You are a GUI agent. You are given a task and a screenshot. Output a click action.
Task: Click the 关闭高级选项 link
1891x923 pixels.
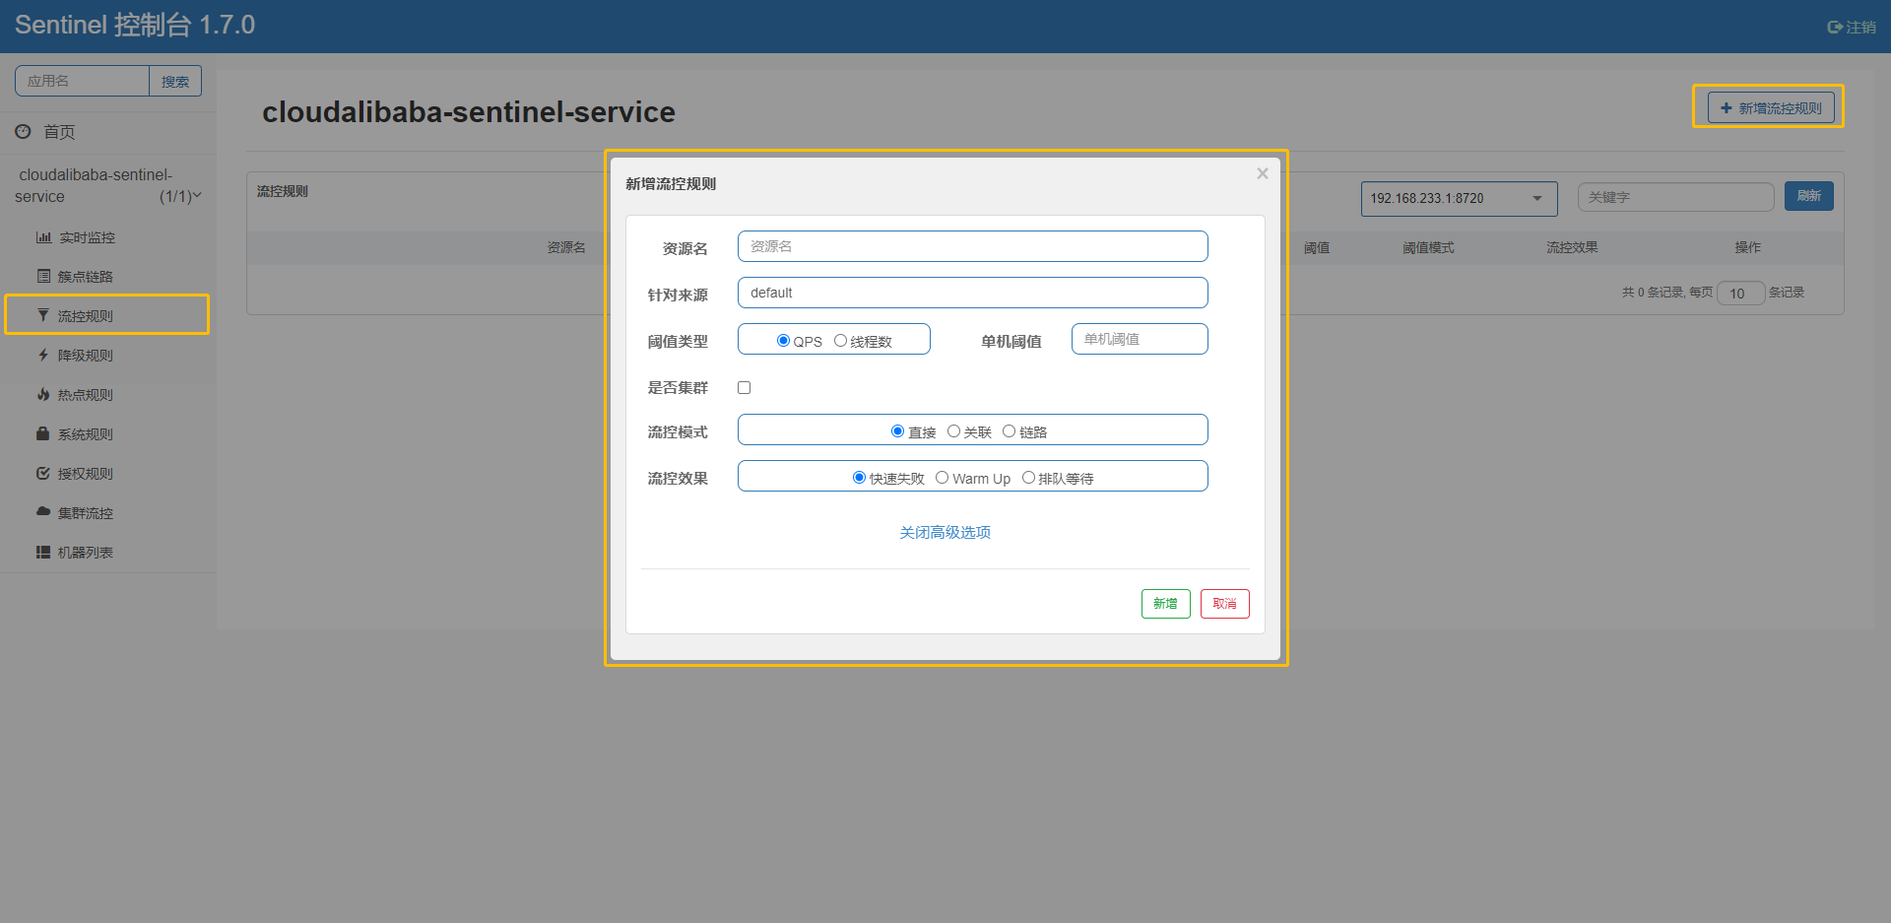point(945,532)
